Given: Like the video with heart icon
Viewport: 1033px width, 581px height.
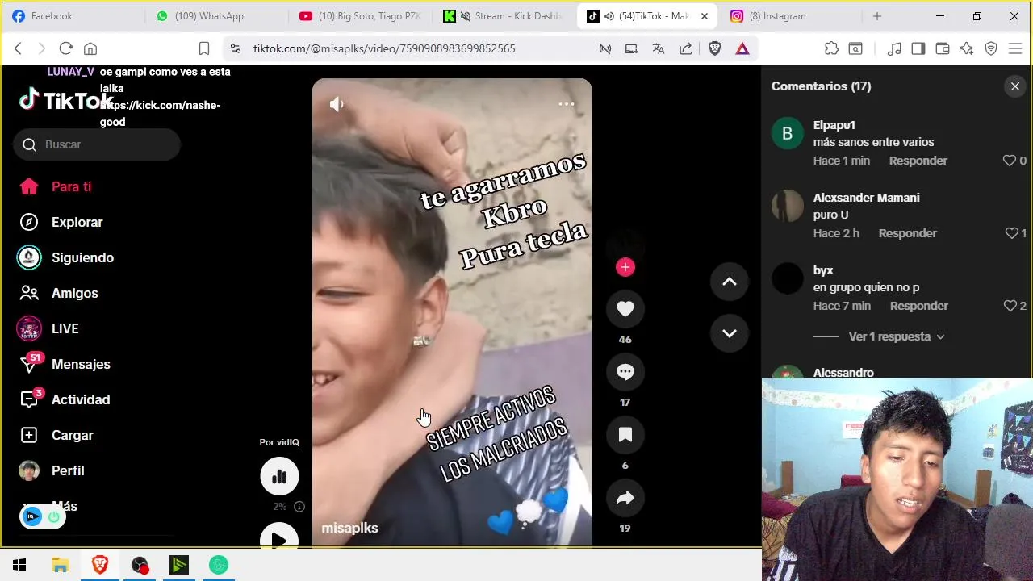Looking at the screenshot, I should point(625,309).
